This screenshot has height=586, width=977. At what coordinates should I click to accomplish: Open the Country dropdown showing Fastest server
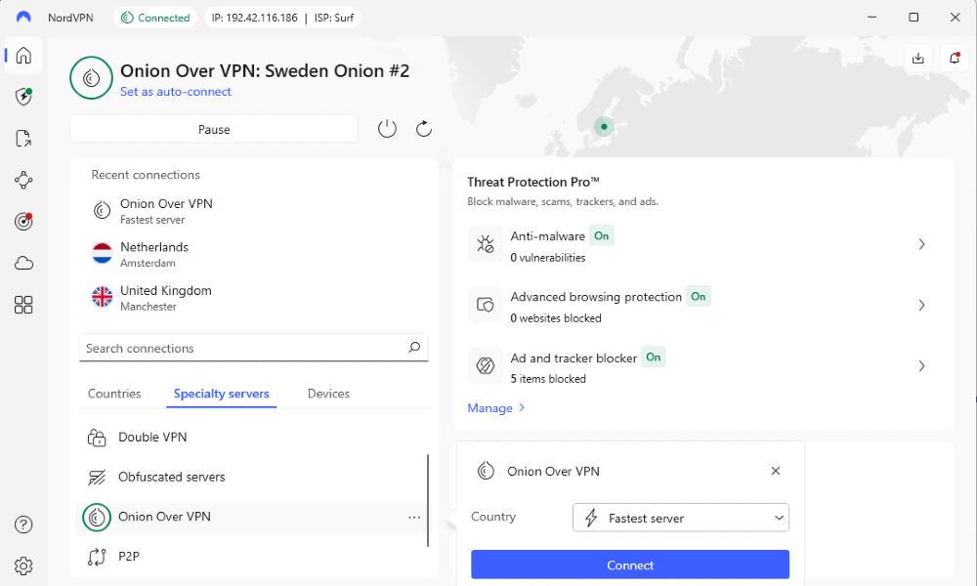pos(680,518)
